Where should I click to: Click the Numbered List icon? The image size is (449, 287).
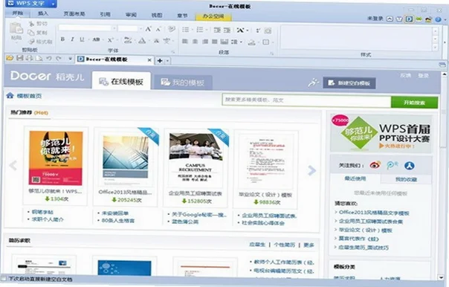click(200, 30)
